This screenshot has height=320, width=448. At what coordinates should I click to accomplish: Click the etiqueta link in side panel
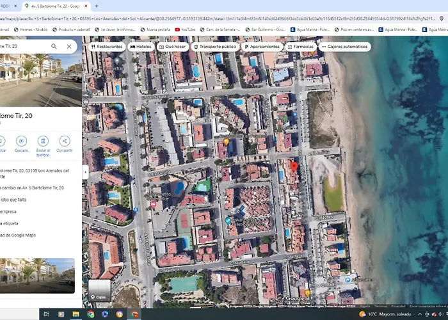pos(9,223)
